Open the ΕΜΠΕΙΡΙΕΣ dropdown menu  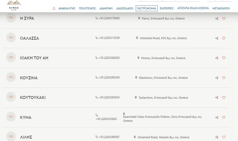(x=167, y=9)
